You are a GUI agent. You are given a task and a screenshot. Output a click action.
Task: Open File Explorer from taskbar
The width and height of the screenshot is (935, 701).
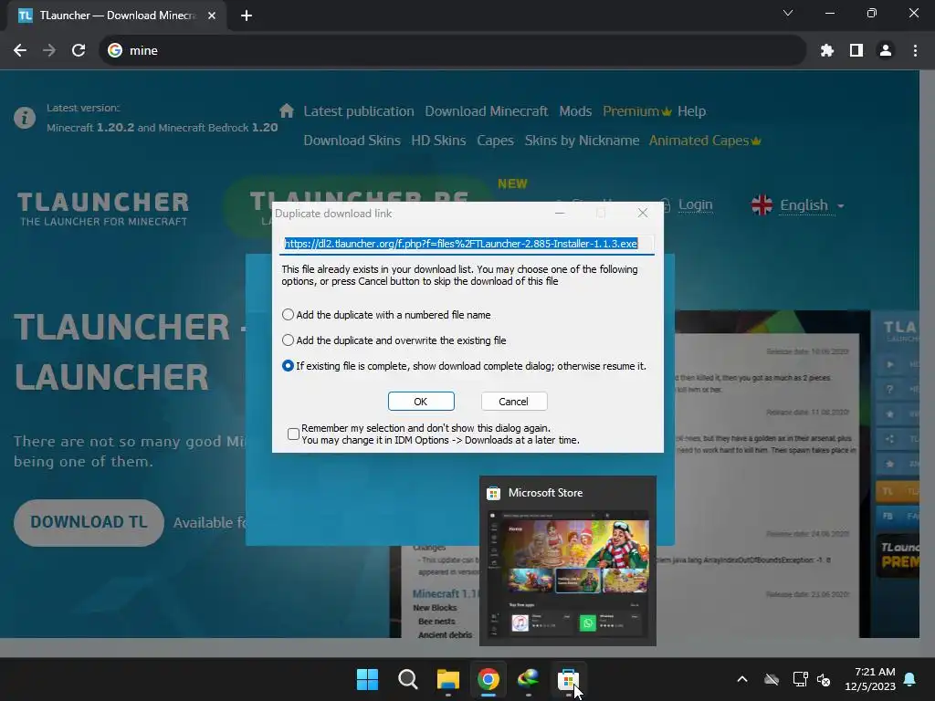[447, 679]
